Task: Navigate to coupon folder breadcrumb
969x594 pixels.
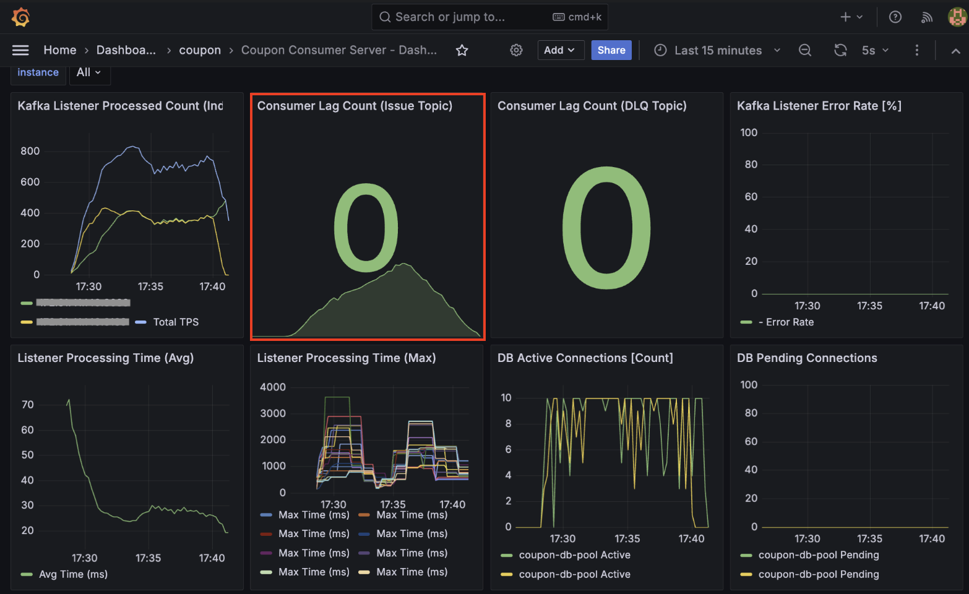Action: coord(200,50)
